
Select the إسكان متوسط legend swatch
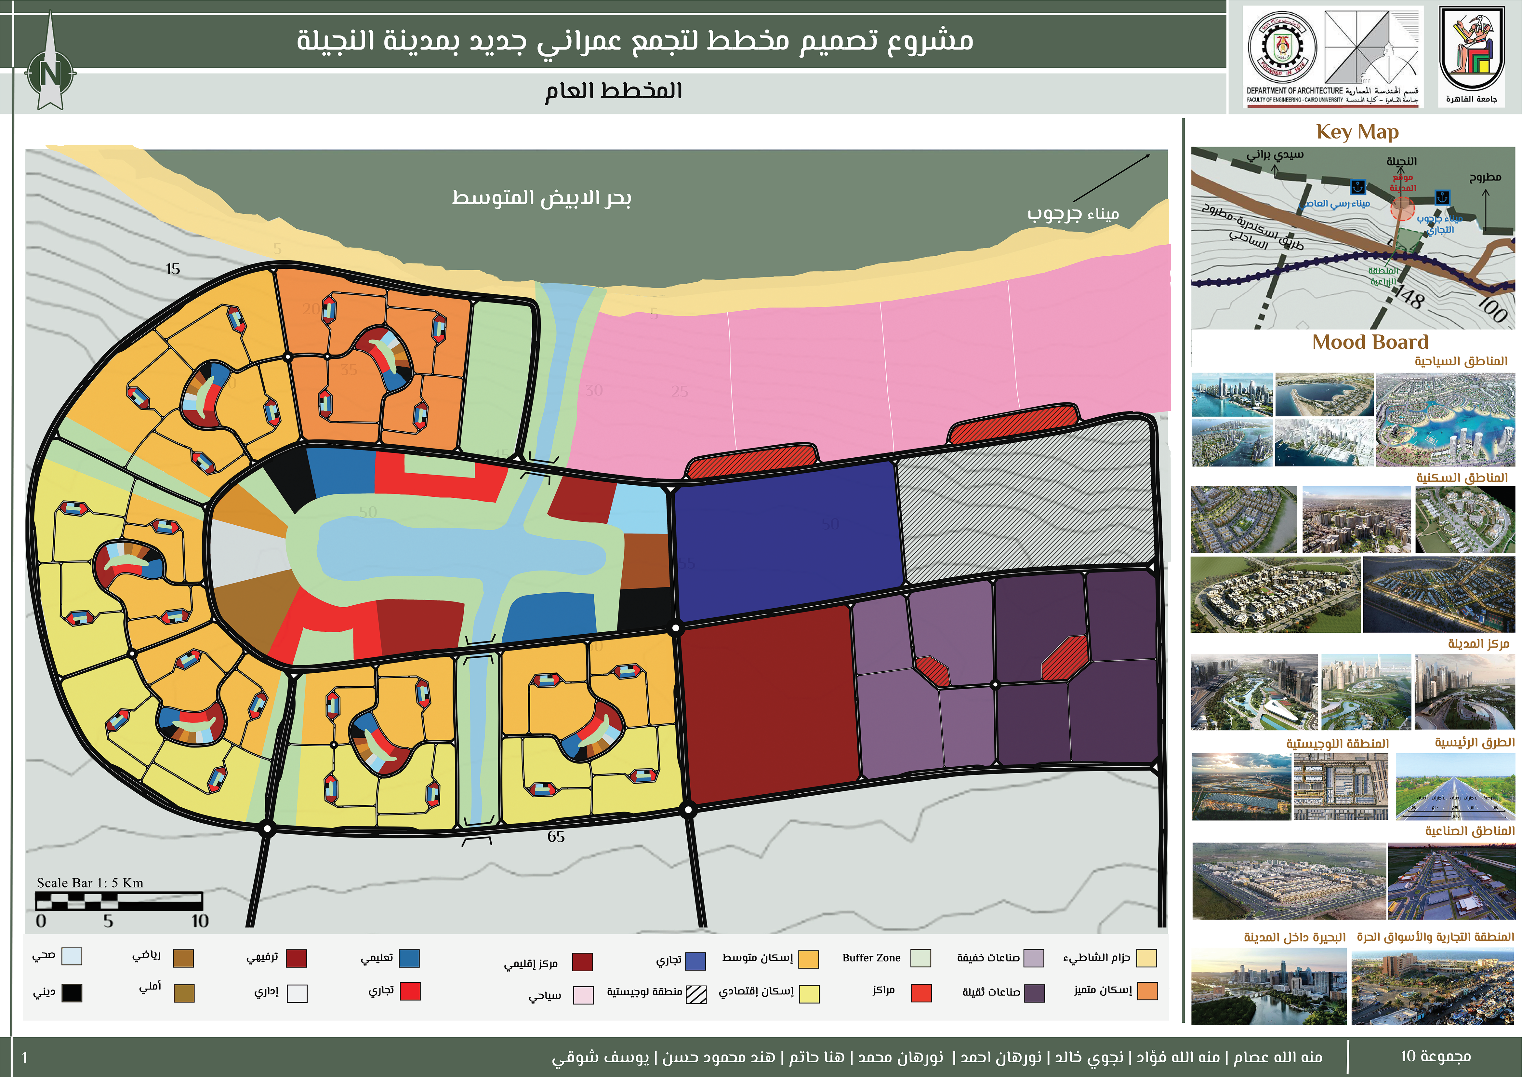(809, 959)
